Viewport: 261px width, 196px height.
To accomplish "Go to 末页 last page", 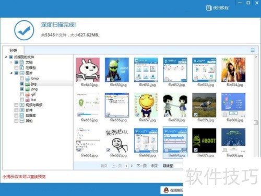I will point(154,166).
